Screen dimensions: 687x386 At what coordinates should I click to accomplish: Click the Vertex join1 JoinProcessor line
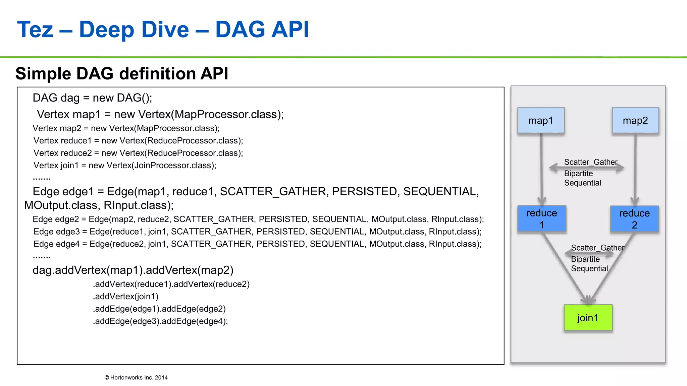125,166
